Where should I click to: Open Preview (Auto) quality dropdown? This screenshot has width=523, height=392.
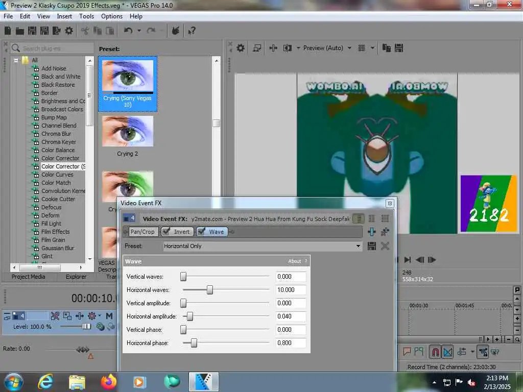click(349, 48)
